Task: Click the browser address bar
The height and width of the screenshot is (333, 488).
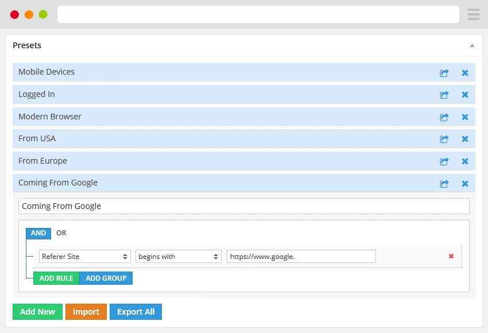Action: tap(258, 14)
